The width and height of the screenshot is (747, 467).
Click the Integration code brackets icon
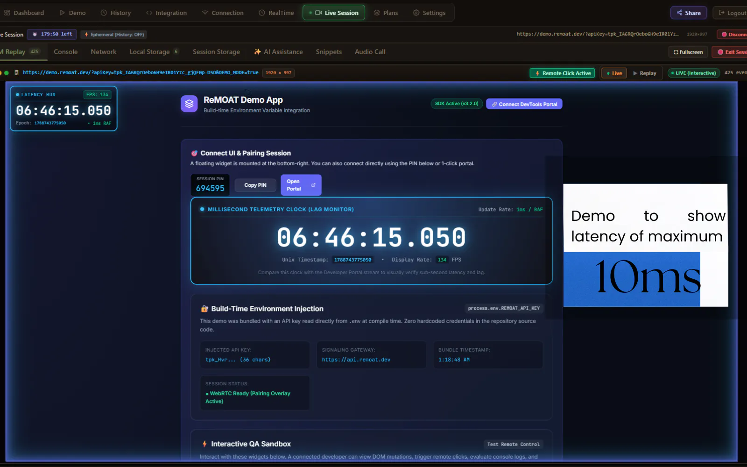pyautogui.click(x=149, y=13)
